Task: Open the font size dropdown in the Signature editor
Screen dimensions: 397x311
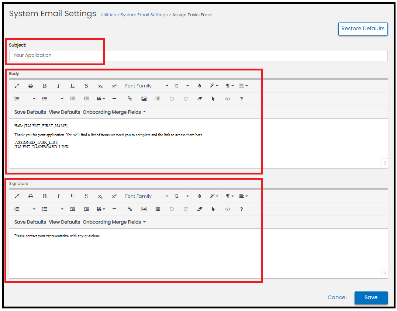Action: [x=180, y=196]
